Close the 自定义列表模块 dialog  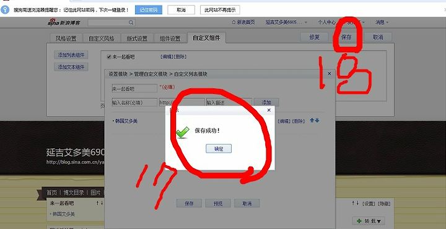coord(330,73)
